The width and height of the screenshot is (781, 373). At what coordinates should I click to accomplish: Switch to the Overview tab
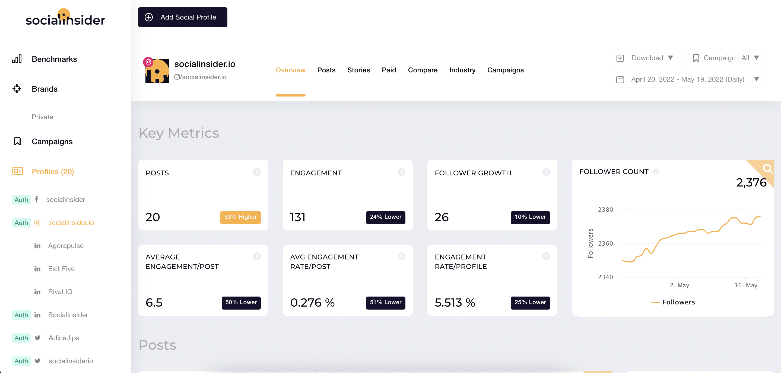(290, 70)
